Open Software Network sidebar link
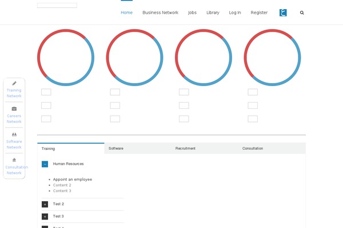343x228 pixels. [x=14, y=144]
